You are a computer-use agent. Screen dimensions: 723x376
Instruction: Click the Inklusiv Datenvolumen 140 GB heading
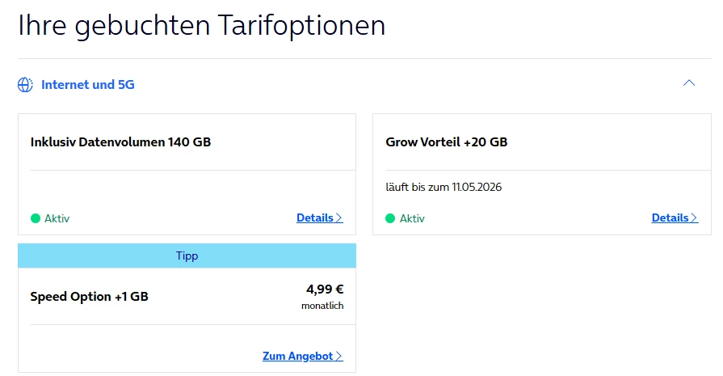point(120,142)
